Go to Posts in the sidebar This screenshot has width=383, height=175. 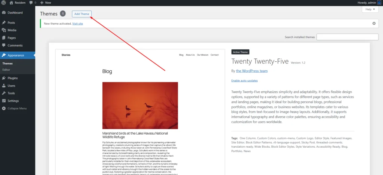click(11, 23)
